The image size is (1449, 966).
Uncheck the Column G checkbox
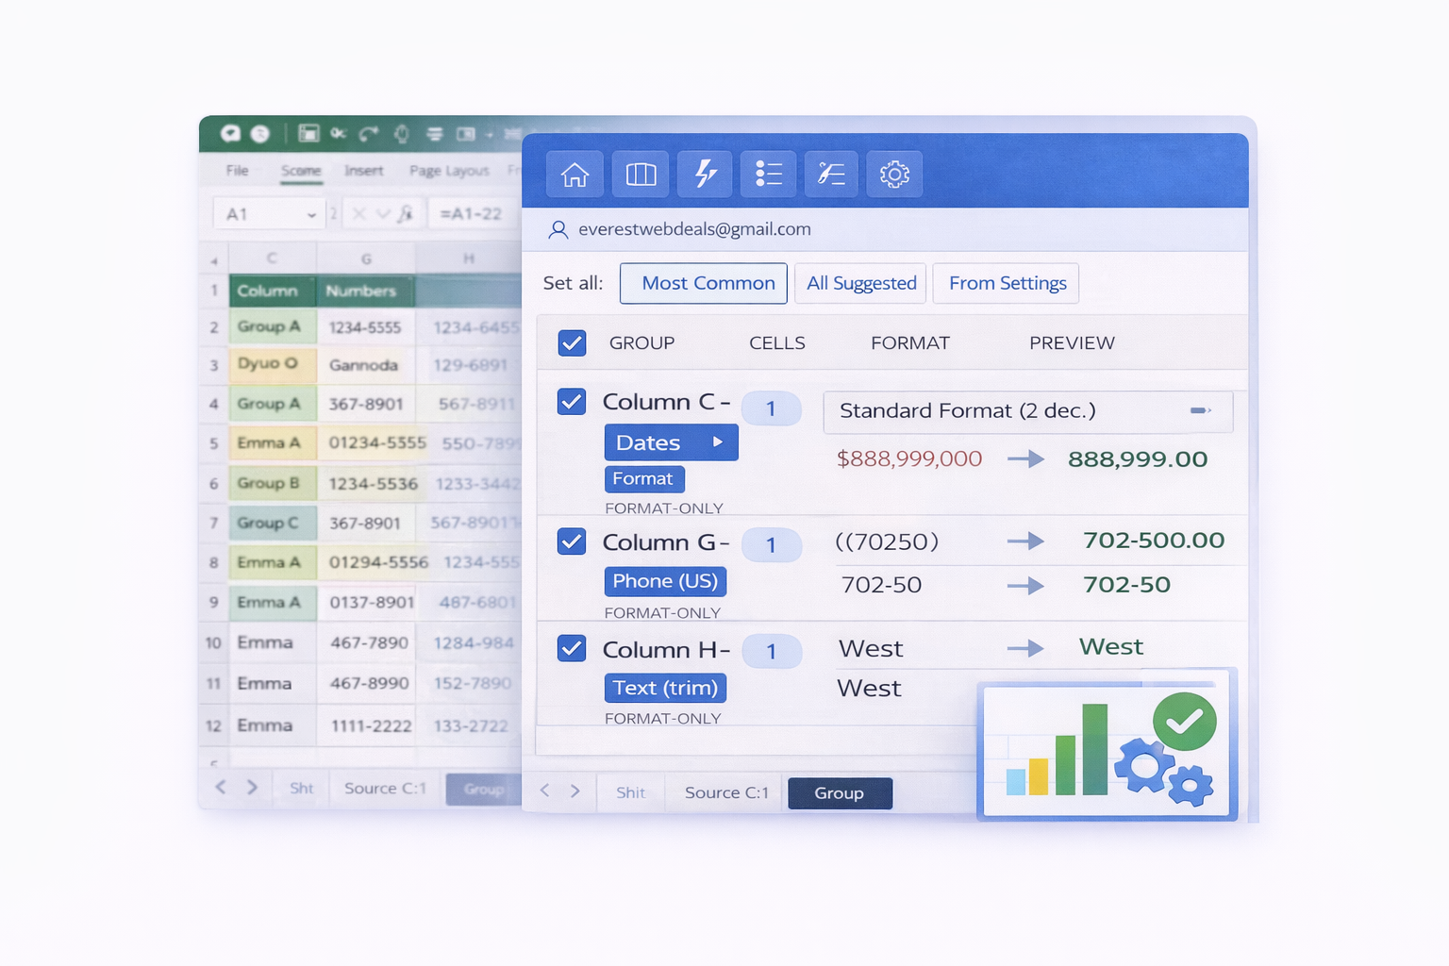[572, 542]
